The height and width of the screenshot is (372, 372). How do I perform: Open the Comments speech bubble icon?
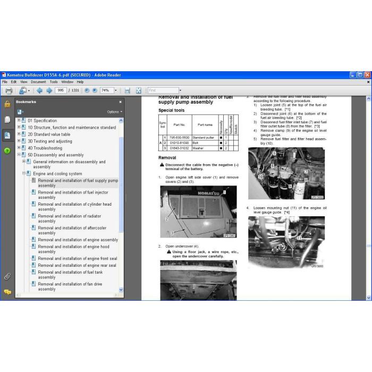7,292
